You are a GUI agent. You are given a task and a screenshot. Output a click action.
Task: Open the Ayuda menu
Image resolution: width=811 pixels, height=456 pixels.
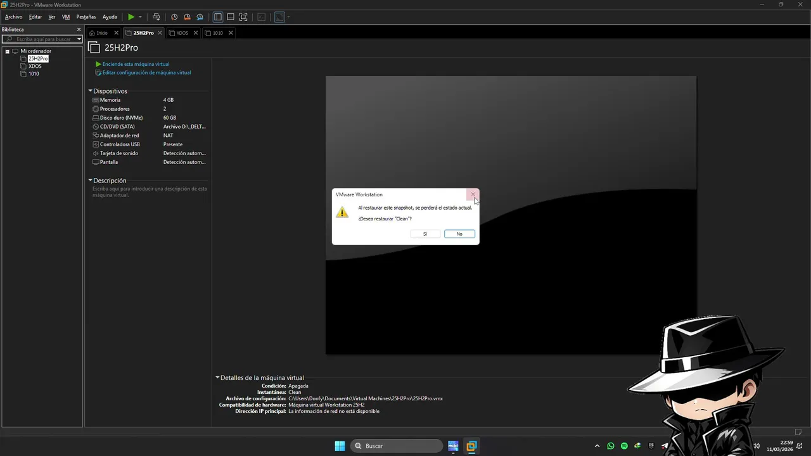[110, 17]
